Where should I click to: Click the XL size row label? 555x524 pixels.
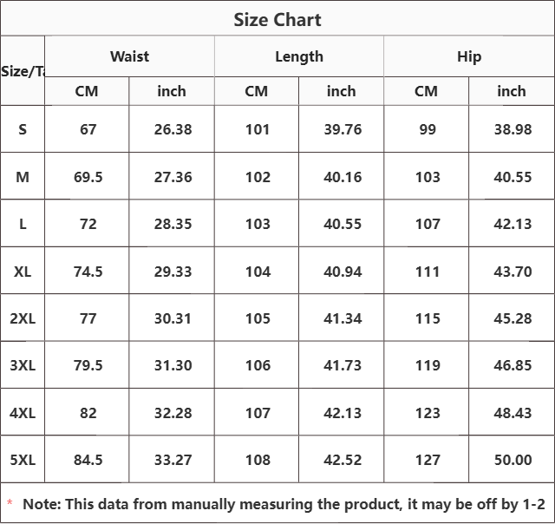[x=23, y=272]
